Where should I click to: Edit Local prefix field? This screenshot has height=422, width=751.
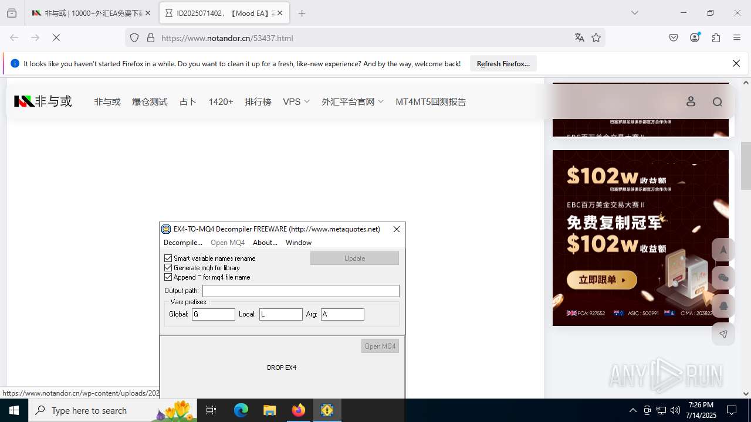pyautogui.click(x=281, y=314)
